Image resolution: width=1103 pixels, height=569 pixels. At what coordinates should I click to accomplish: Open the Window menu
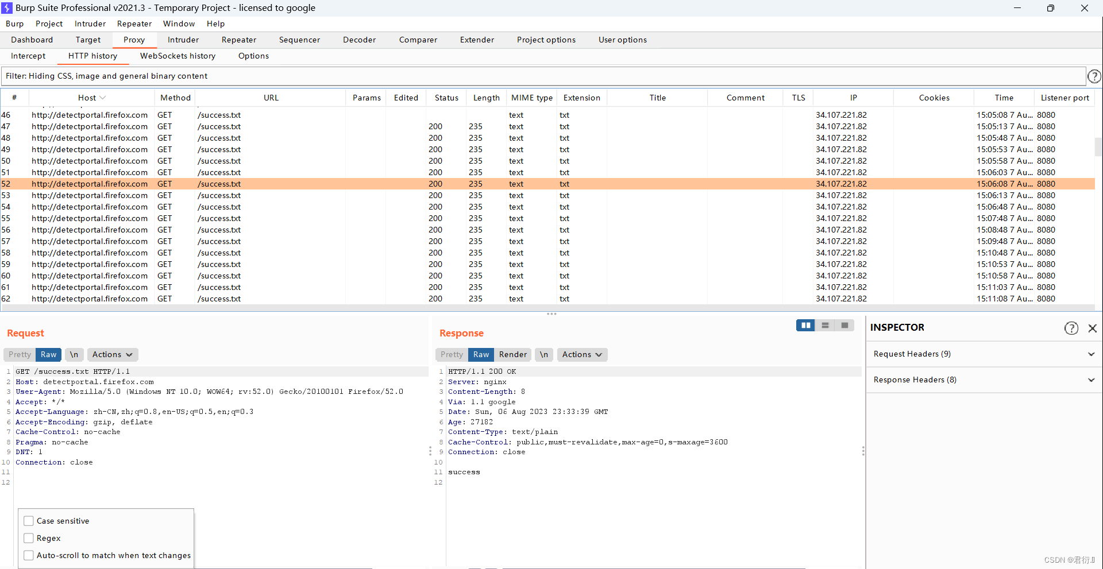click(x=179, y=24)
